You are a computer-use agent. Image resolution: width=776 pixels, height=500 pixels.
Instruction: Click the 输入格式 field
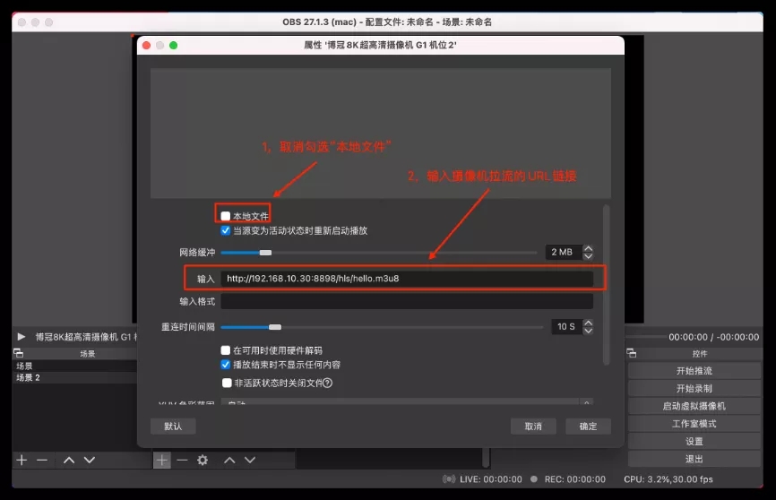[407, 301]
